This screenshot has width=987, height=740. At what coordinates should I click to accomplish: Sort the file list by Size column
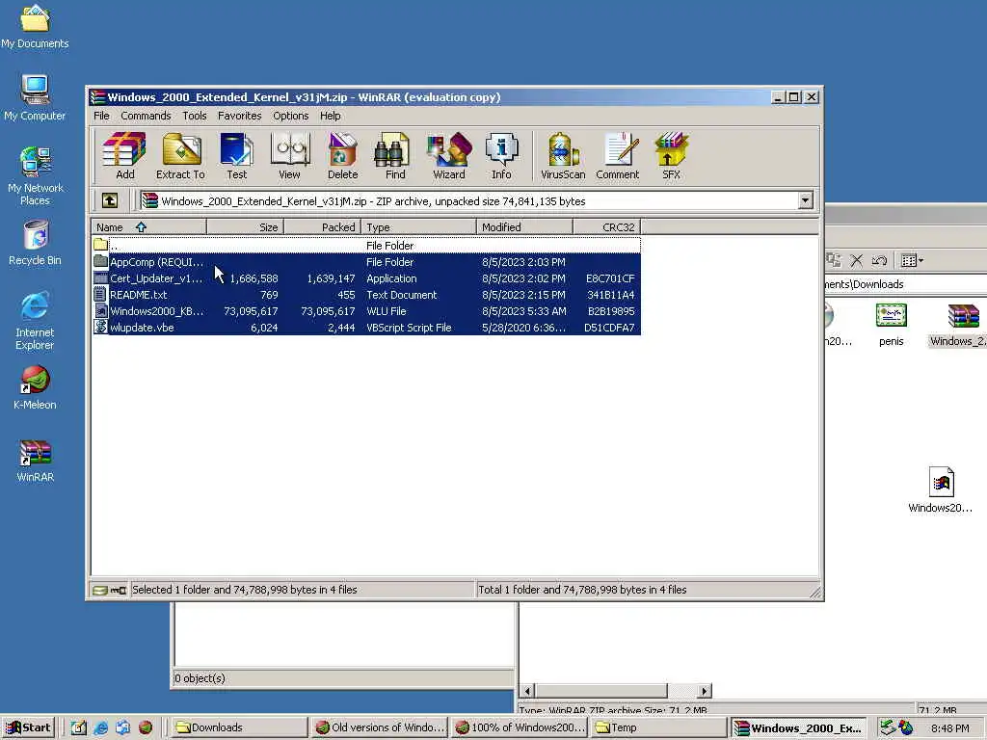click(x=246, y=227)
